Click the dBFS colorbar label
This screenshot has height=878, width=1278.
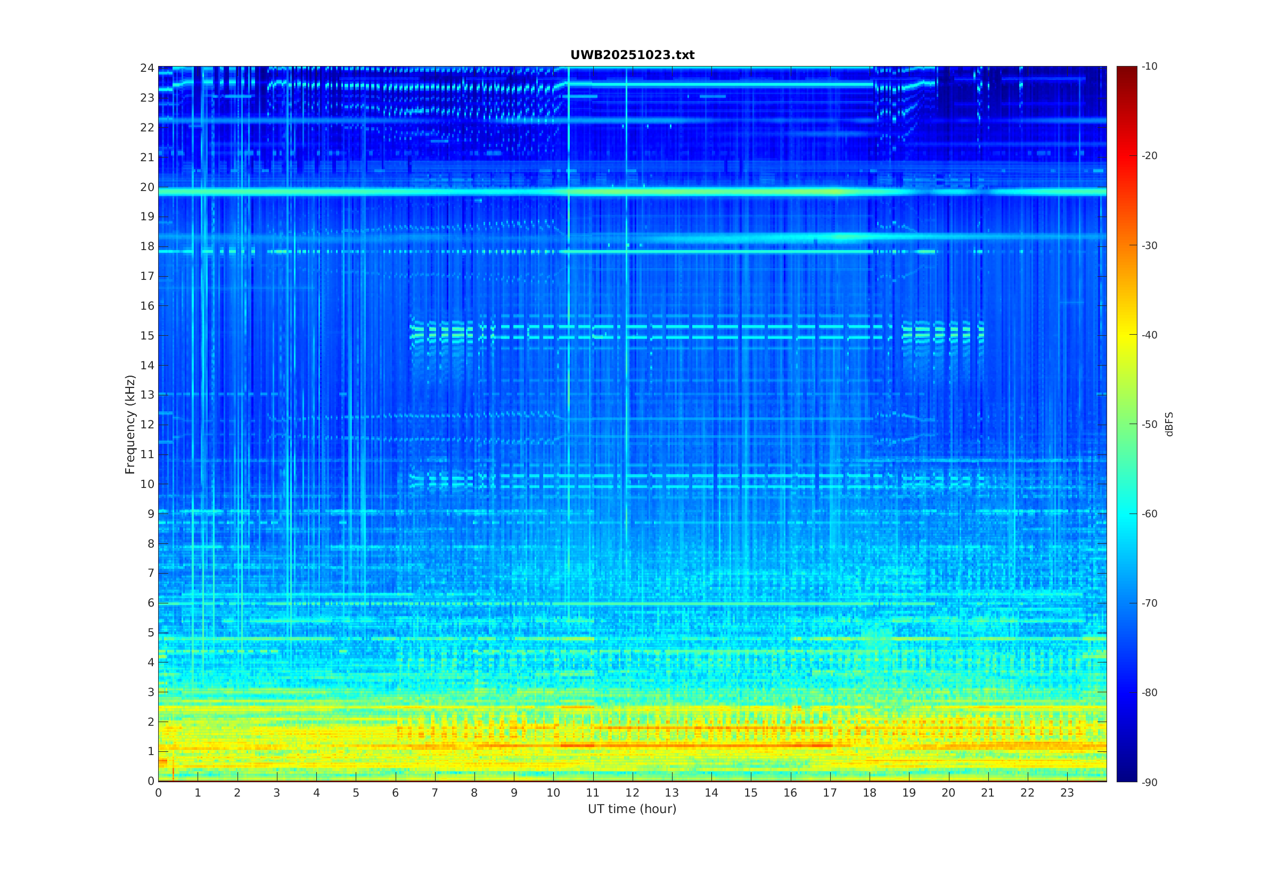[1169, 424]
